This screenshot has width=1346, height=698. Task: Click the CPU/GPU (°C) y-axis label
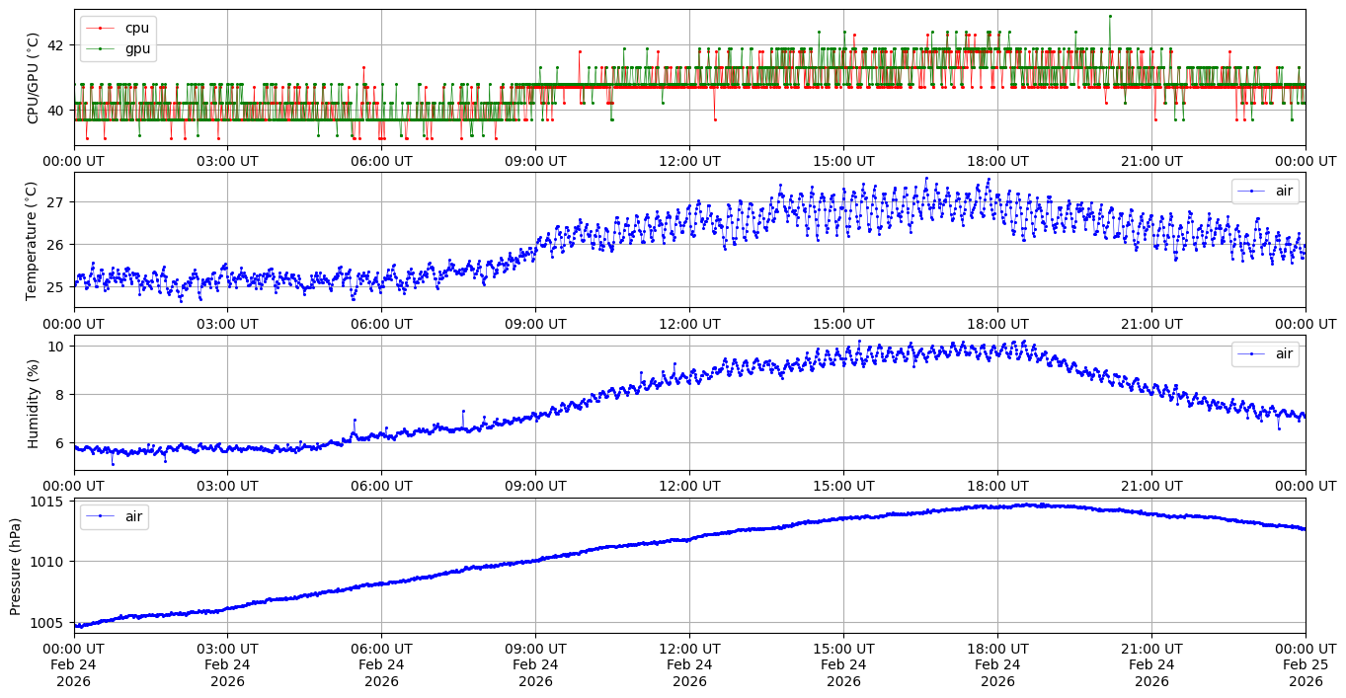point(34,78)
